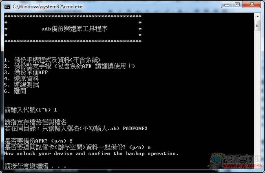Click menu line 5 連線測試

22,85
